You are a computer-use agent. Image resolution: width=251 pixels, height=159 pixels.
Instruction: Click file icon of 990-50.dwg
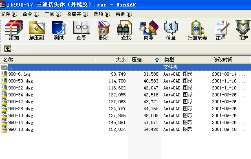(4, 81)
